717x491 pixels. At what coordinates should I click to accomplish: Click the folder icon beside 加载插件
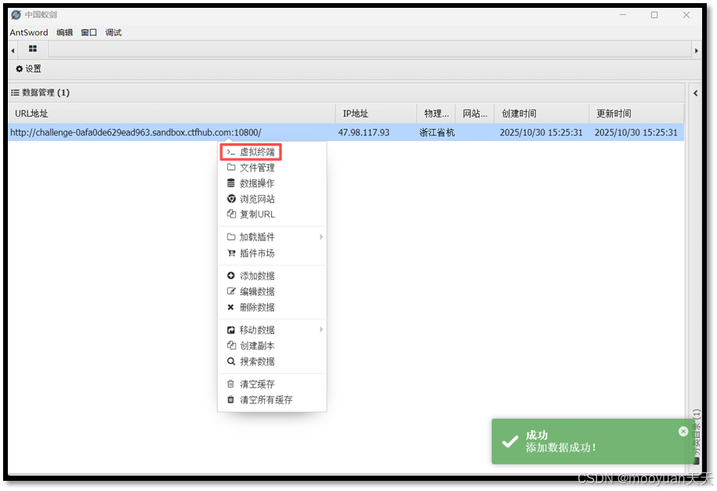(231, 236)
